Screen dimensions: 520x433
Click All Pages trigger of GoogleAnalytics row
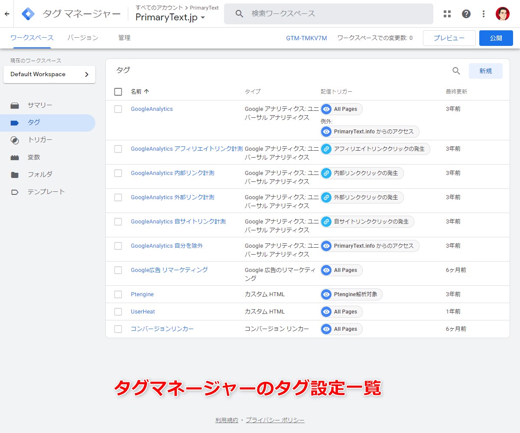(341, 109)
